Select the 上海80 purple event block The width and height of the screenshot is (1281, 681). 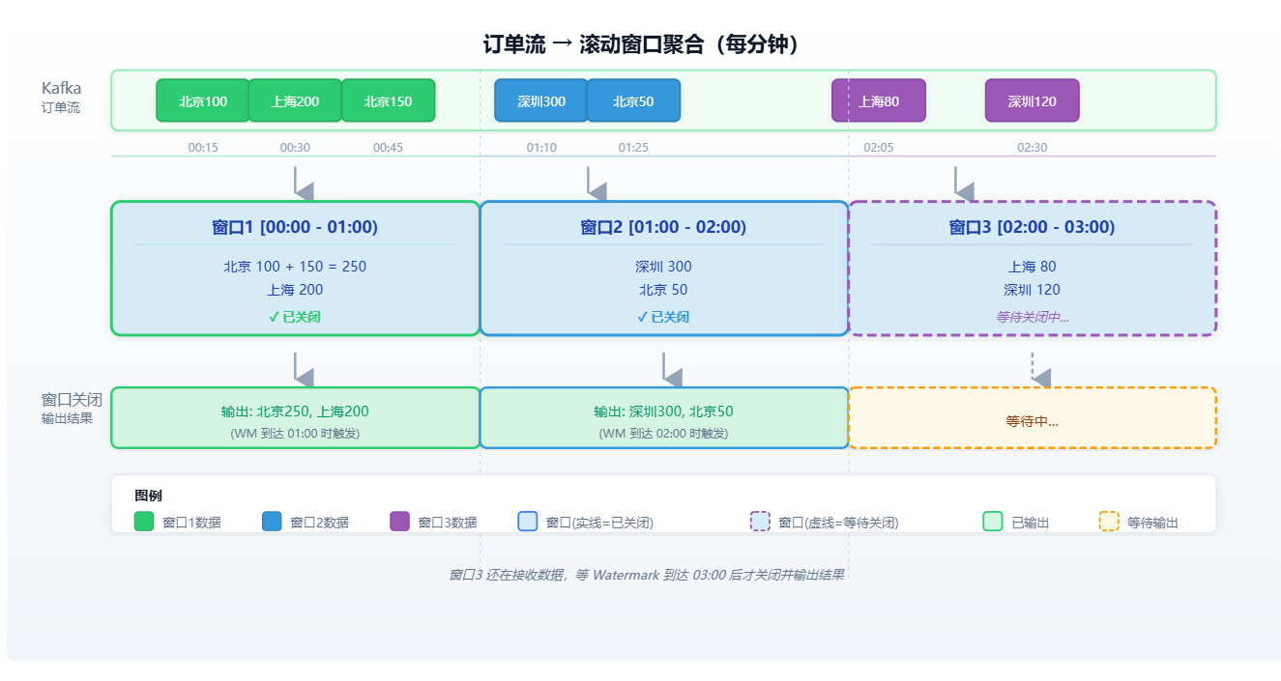(879, 100)
